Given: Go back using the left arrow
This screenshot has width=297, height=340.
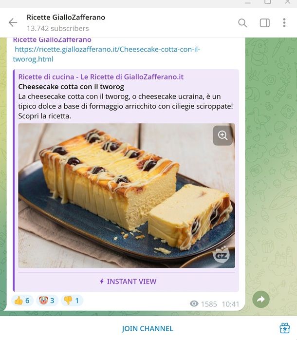Looking at the screenshot, I should click(13, 22).
